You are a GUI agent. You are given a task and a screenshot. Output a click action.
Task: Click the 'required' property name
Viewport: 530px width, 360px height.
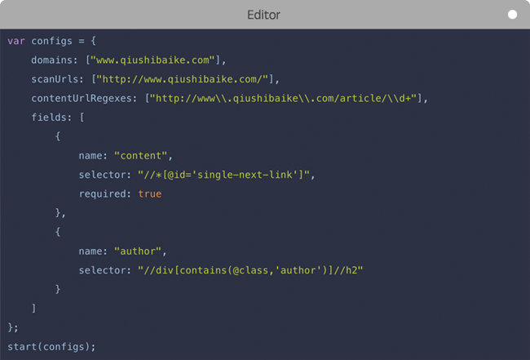coord(102,193)
